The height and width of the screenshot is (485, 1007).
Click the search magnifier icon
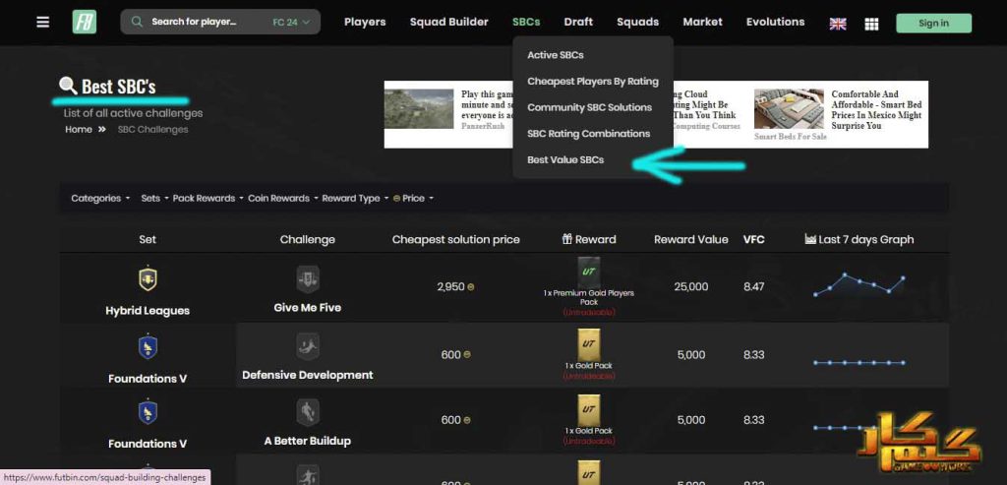(x=137, y=22)
